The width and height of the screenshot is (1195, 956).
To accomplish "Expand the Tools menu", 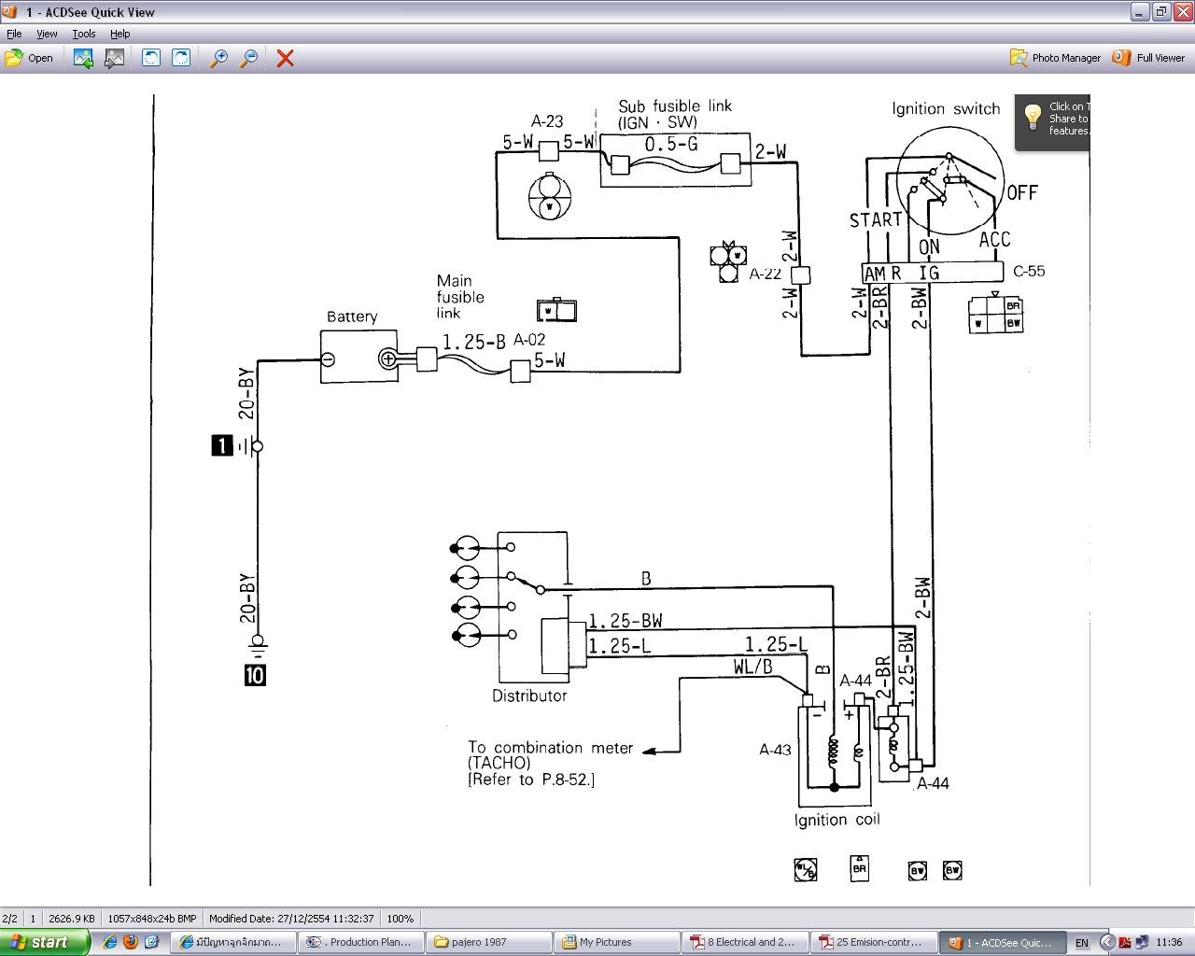I will (84, 34).
